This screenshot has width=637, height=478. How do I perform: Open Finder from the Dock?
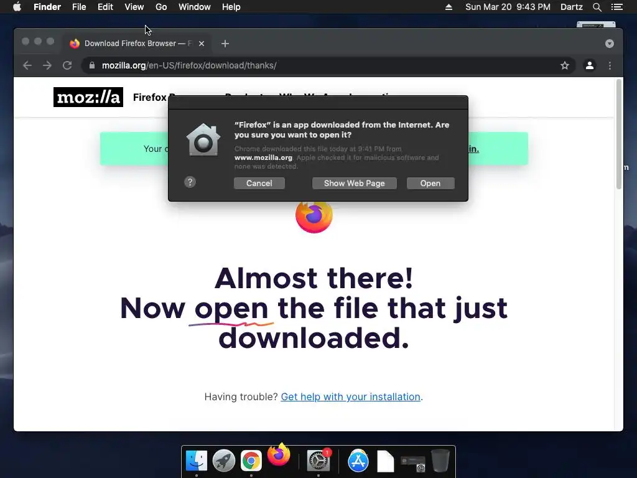(196, 461)
